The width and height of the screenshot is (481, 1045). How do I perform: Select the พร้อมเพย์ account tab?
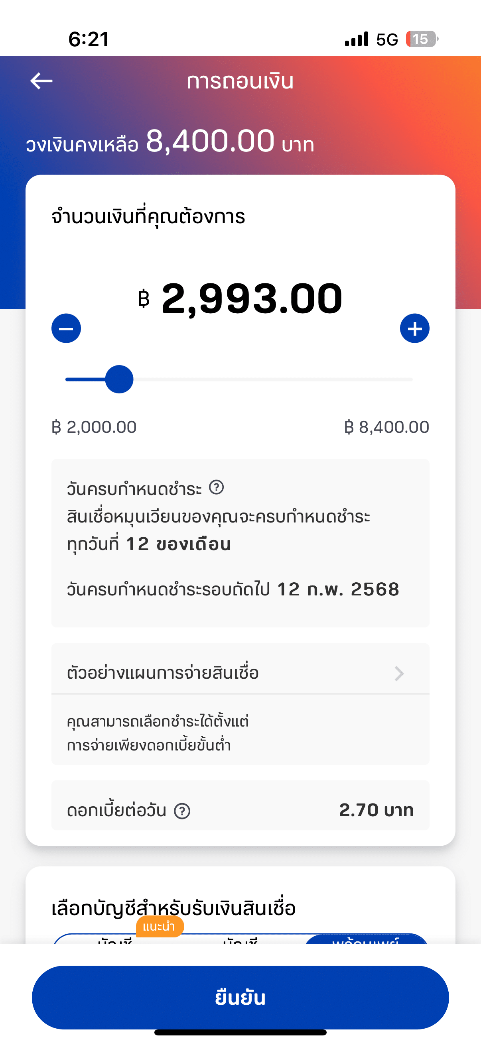(365, 939)
